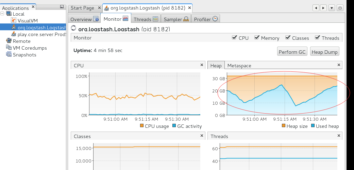Viewport: 354px width, 170px height.
Task: Click the Uptime 4 min 58 sec text
Action: (98, 50)
